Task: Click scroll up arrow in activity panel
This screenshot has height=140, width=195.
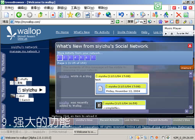Action: [x=191, y=73]
